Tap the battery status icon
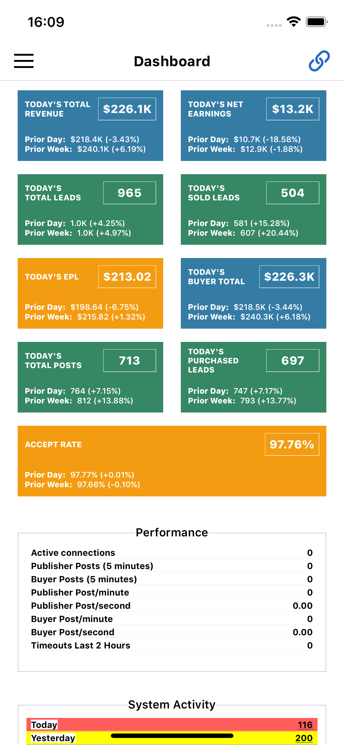 click(x=317, y=22)
